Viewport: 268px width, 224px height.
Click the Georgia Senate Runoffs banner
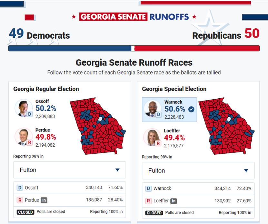pyautogui.click(x=134, y=17)
